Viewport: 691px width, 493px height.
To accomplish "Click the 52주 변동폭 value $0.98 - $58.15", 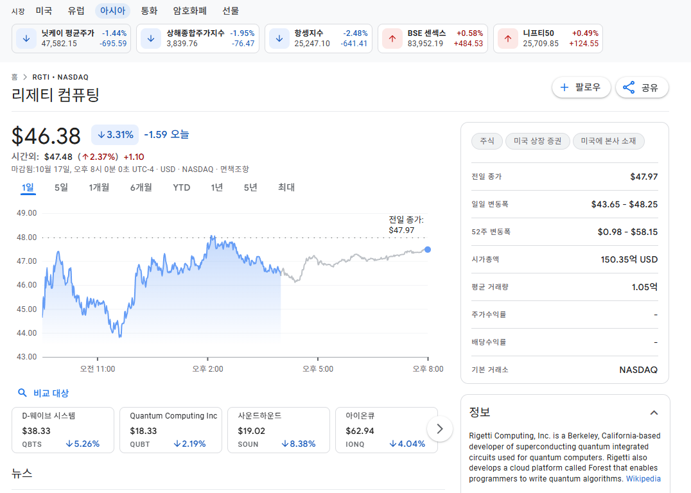I will (627, 232).
